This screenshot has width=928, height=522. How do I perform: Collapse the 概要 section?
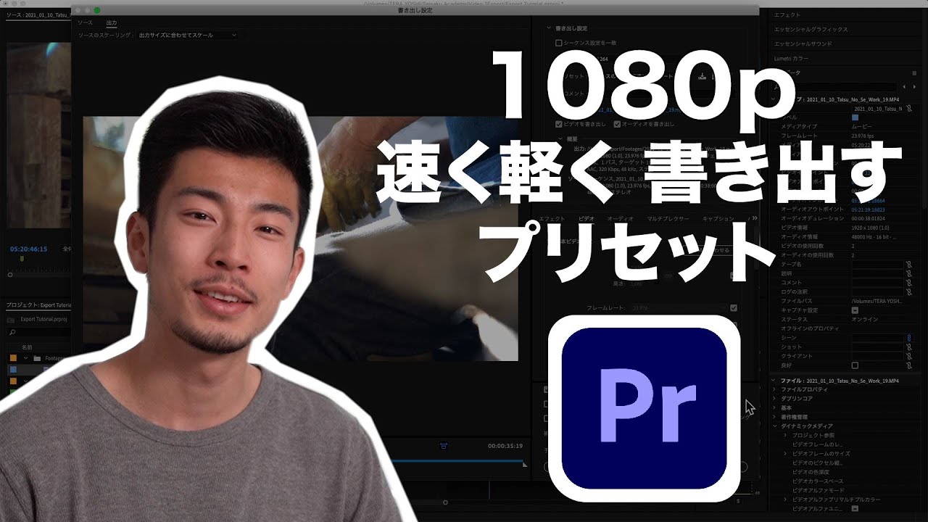(x=560, y=138)
